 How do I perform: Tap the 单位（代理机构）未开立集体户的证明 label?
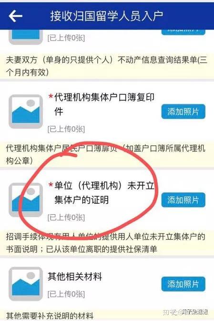click(x=102, y=193)
